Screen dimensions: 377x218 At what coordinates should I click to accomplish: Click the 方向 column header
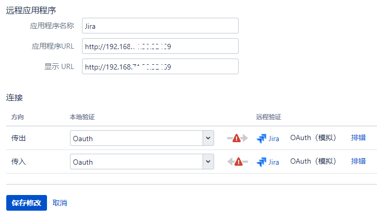18,116
